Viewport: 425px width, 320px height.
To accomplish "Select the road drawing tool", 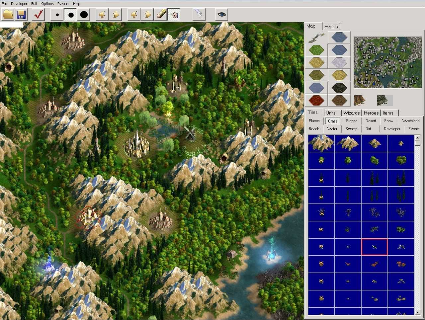I will point(316,37).
